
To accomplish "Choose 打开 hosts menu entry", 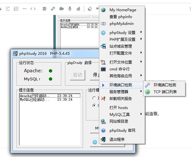I will [x=122, y=108].
